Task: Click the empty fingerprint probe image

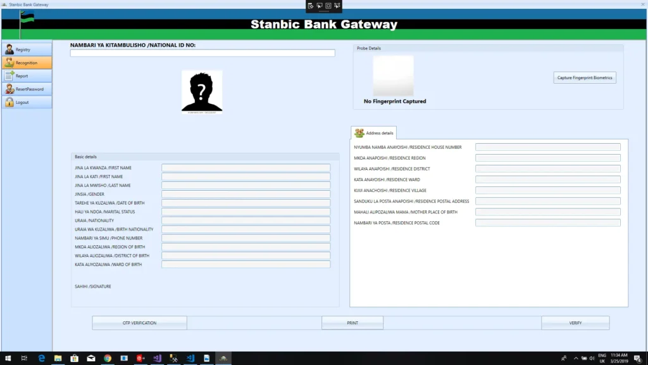Action: point(393,75)
